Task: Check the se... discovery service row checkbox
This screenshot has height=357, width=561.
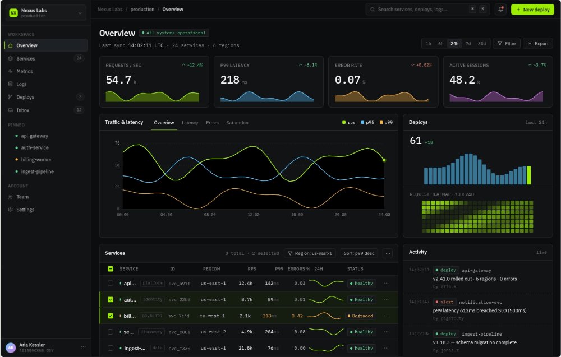Action: pos(111,332)
